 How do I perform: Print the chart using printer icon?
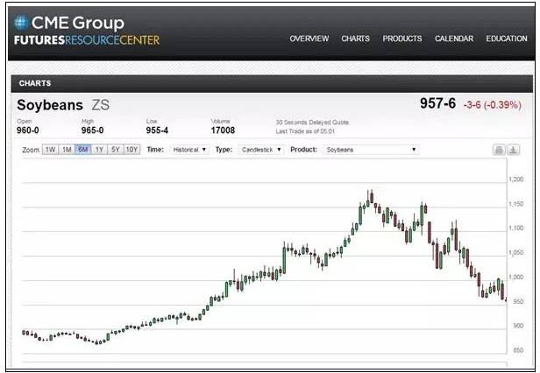click(499, 150)
